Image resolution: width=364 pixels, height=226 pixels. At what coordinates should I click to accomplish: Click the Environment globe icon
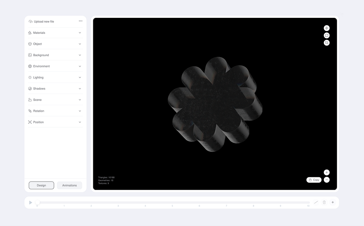coord(30,66)
